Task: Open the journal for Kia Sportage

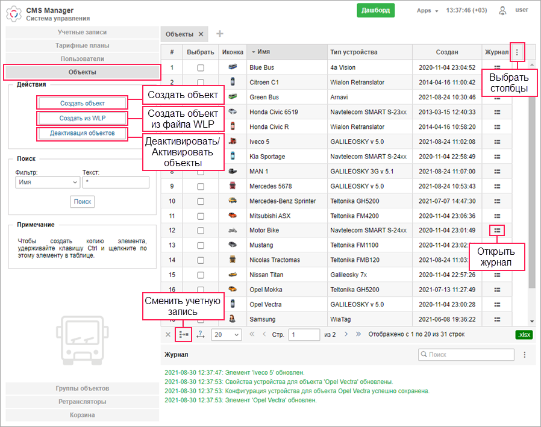Action: (497, 157)
